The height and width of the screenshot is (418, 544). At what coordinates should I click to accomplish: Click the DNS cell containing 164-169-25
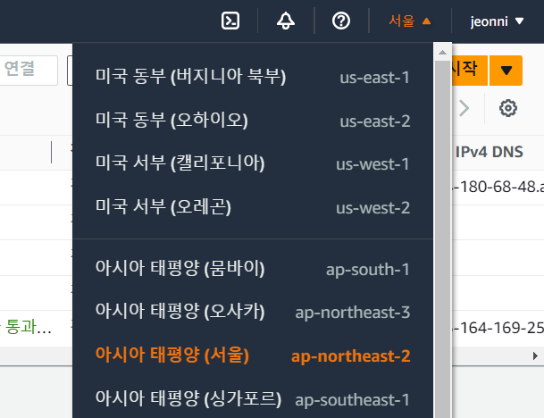click(498, 328)
